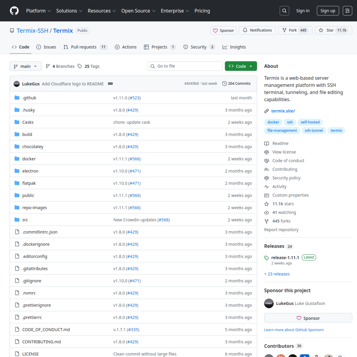Image resolution: width=357 pixels, height=357 pixels.
Task: Click the notifications bell icon
Action: coord(245,30)
